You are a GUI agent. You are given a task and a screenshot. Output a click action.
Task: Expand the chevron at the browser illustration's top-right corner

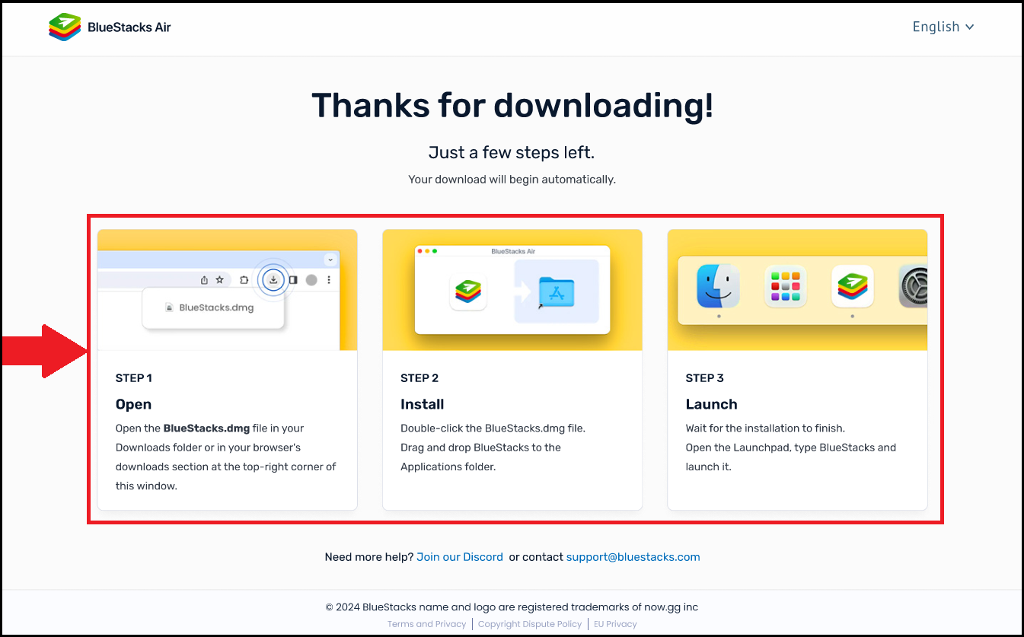pos(330,260)
